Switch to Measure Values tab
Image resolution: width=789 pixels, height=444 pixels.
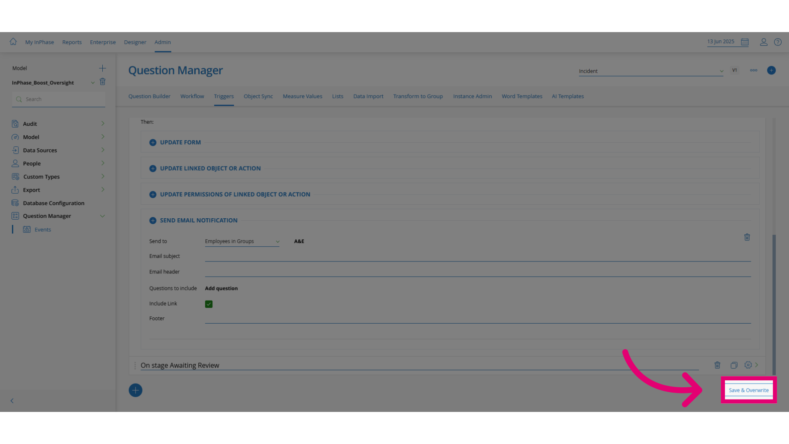[x=302, y=96]
